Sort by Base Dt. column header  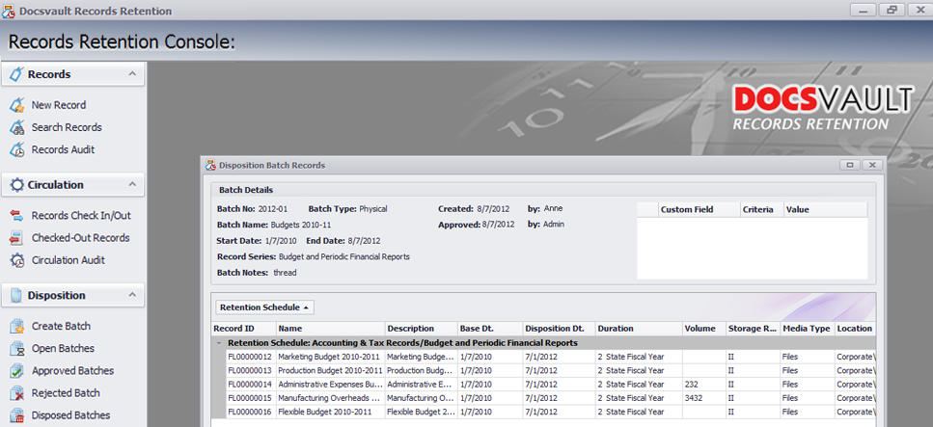490,329
